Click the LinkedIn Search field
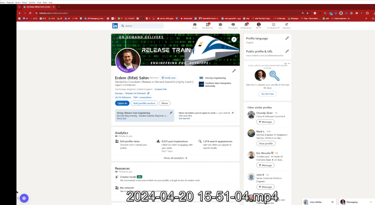The height and width of the screenshot is (205, 375). point(142,26)
